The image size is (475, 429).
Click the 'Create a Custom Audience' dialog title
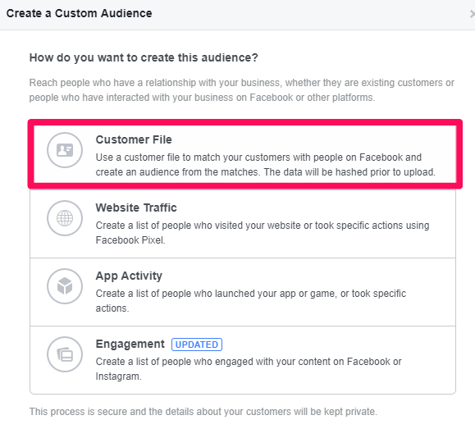[x=79, y=13]
